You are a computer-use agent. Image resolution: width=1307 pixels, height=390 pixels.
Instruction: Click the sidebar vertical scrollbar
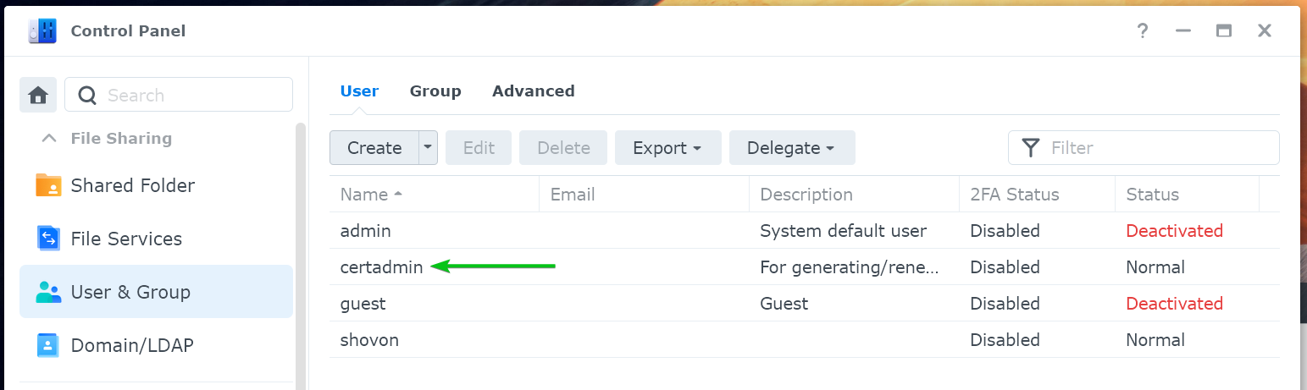tap(300, 254)
